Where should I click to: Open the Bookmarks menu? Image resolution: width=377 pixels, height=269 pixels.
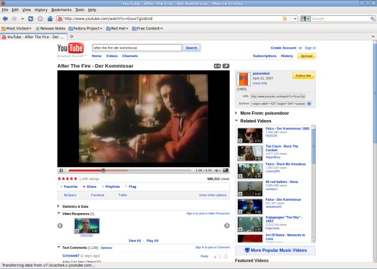61,10
